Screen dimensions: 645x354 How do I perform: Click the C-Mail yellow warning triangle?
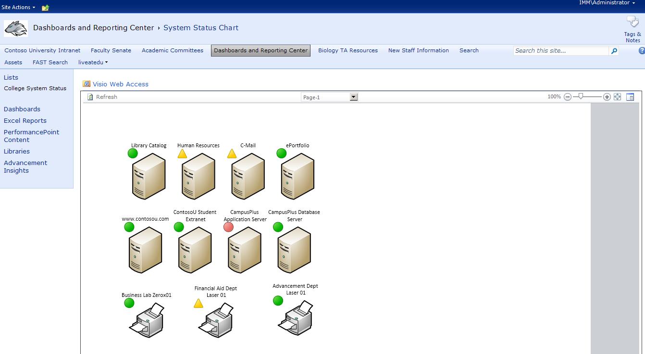pyautogui.click(x=232, y=153)
